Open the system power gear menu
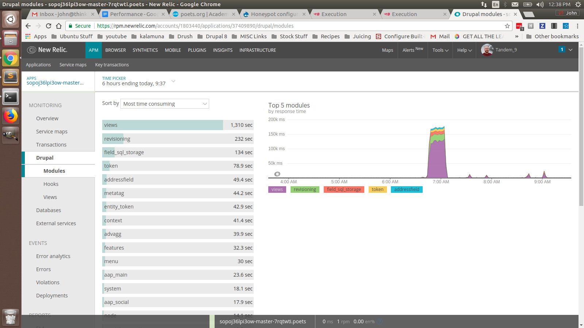Screen dimensions: 584x328 point(578,4)
